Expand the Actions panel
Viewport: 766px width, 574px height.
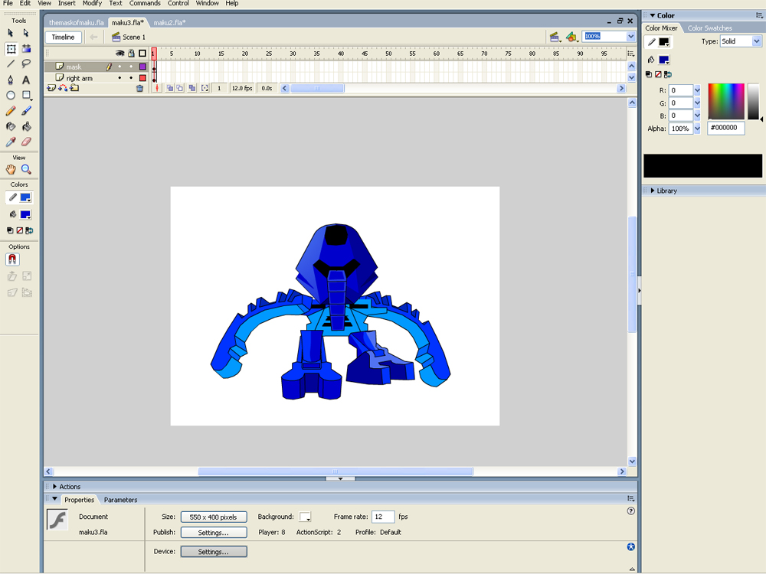(69, 487)
